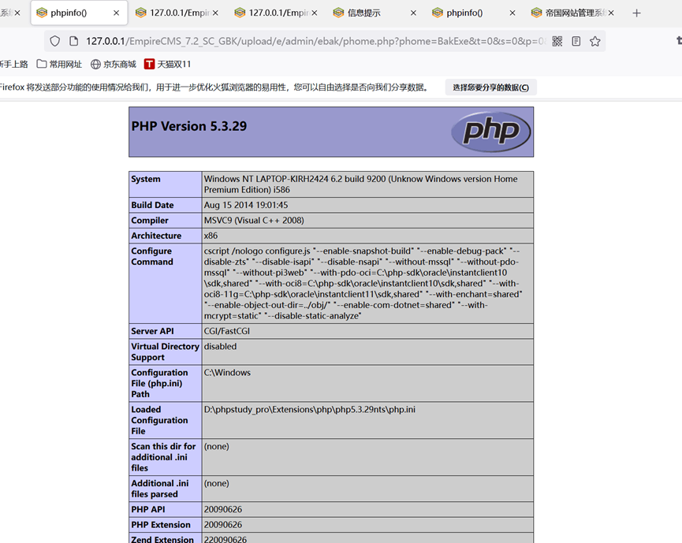The image size is (682, 543).
Task: Click the Architecture value x86
Action: coord(211,236)
